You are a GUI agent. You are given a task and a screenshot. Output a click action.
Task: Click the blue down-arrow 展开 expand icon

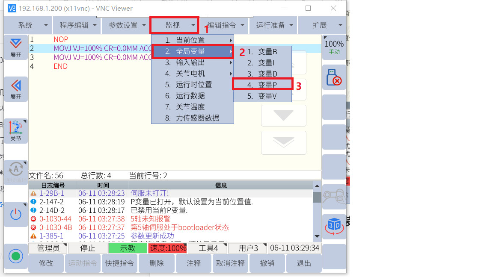click(x=16, y=47)
